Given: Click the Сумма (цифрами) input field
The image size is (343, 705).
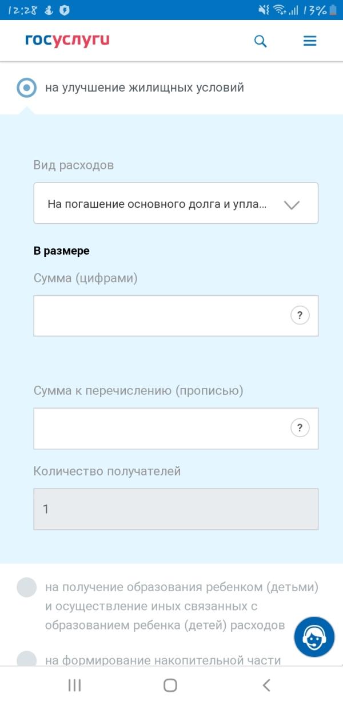Looking at the screenshot, I should pos(160,315).
